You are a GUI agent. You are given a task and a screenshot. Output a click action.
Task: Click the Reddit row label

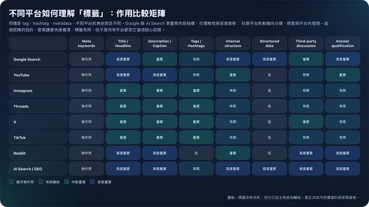click(38, 153)
